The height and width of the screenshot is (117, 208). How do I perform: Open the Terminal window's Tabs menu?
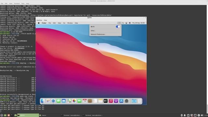click(x=23, y=4)
